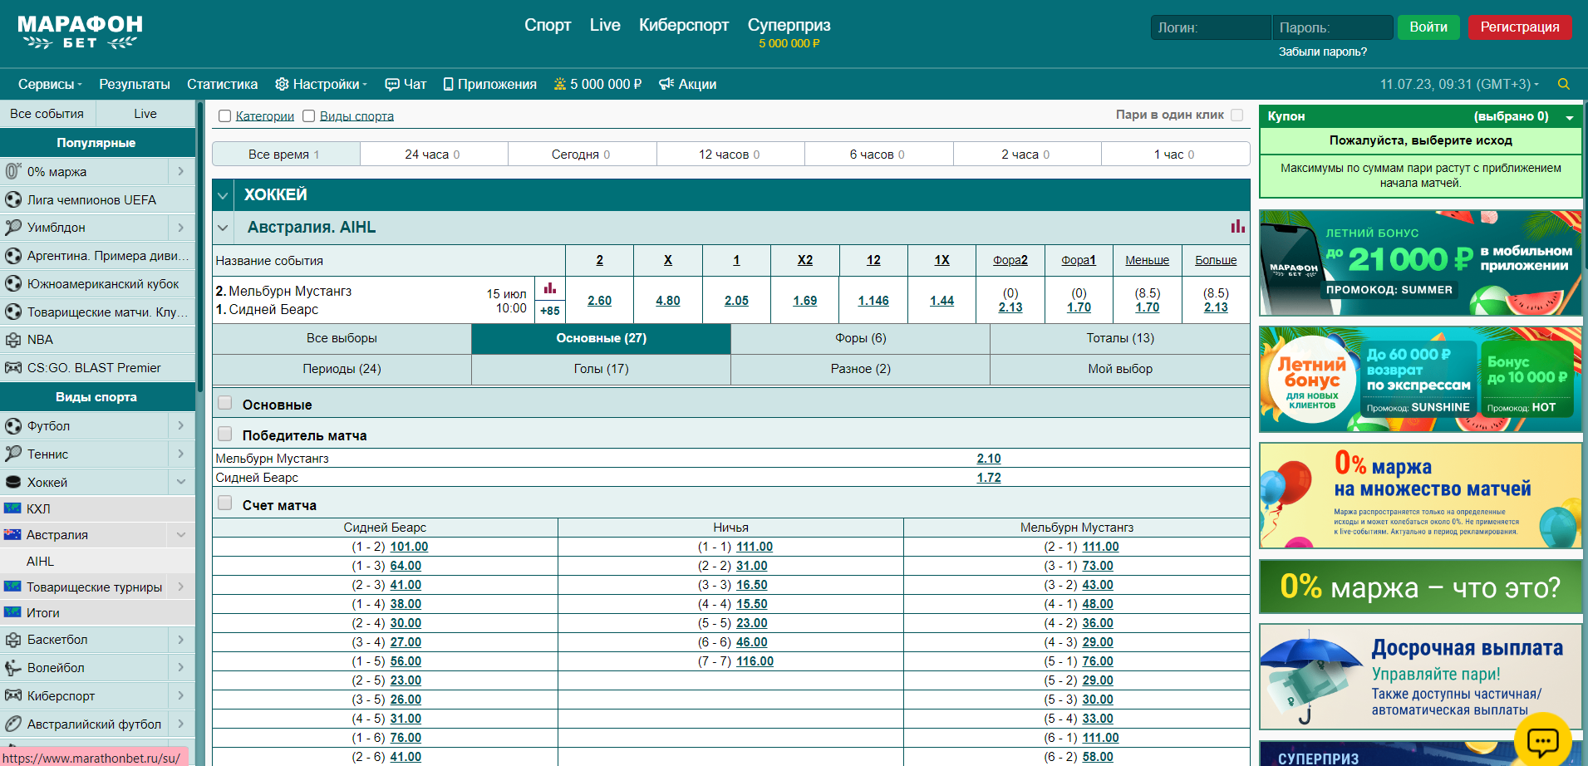Image resolution: width=1588 pixels, height=766 pixels.
Task: Click the Marathonbet logo
Action: [80, 32]
